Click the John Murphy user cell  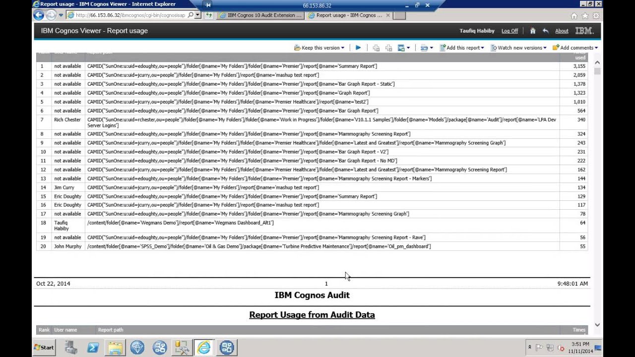(x=67, y=246)
